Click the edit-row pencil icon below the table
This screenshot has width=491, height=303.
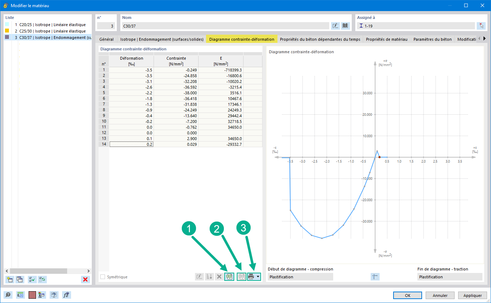[x=199, y=277]
